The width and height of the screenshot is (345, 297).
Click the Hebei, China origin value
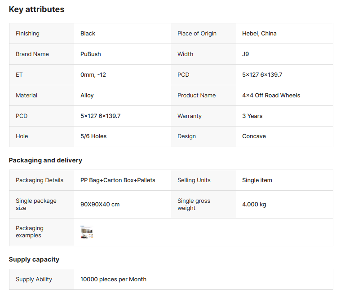259,34
